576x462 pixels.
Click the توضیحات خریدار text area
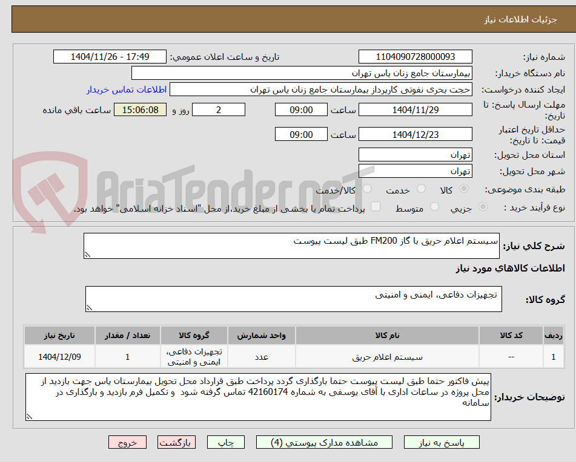[x=258, y=397]
